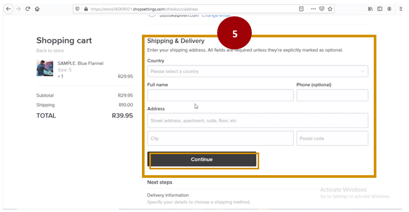Click the R10.00 shipping cost
This screenshot has height=212, width=409.
[126, 105]
